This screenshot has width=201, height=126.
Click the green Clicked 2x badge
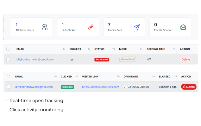pos(67,87)
